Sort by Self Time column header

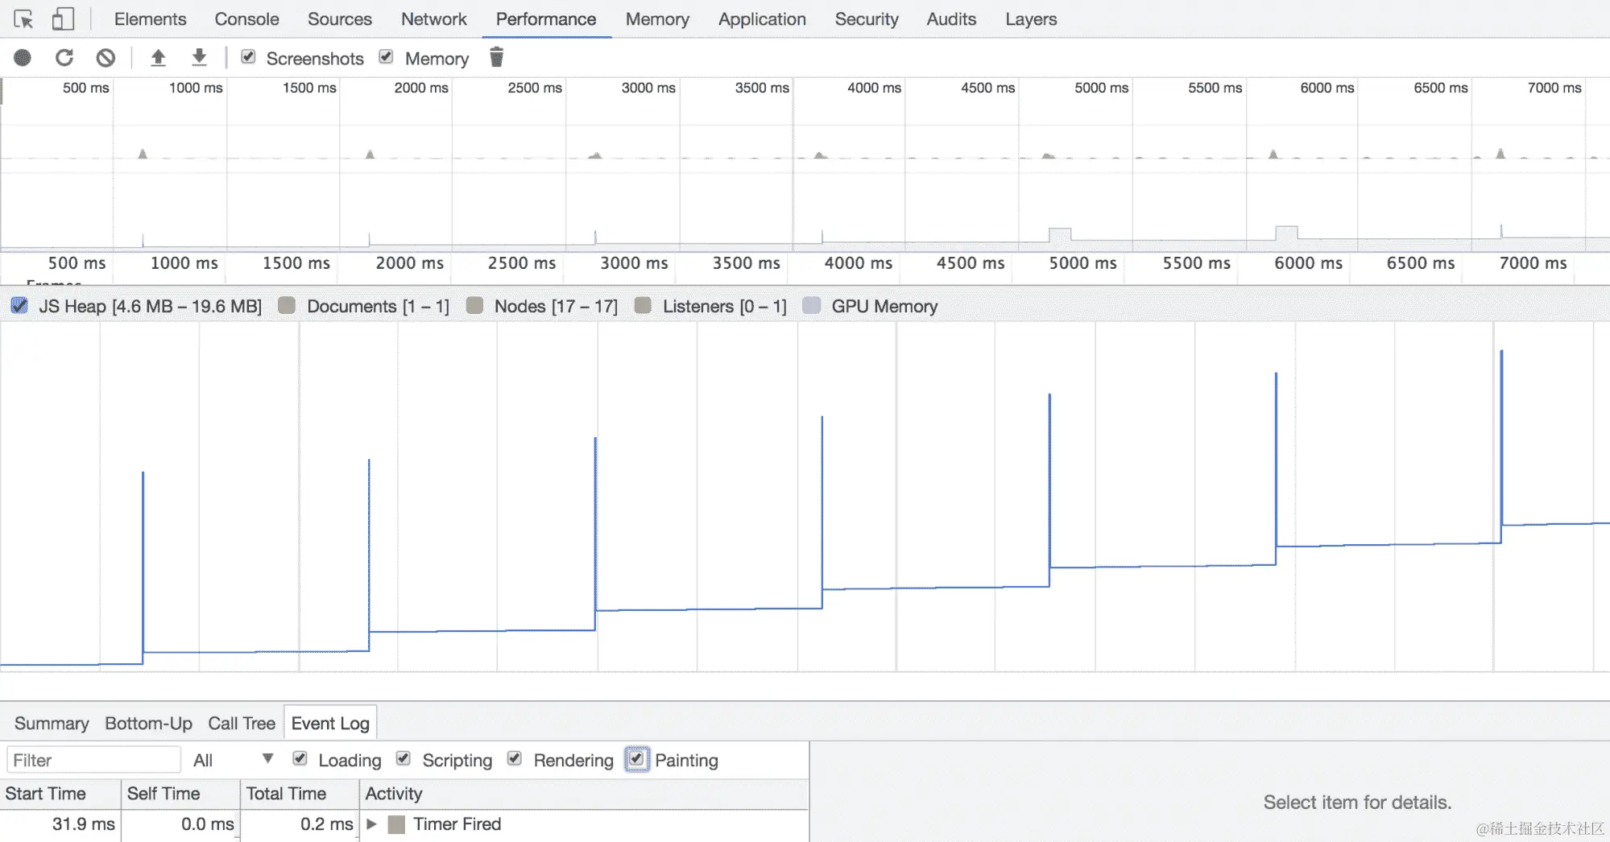tap(180, 794)
